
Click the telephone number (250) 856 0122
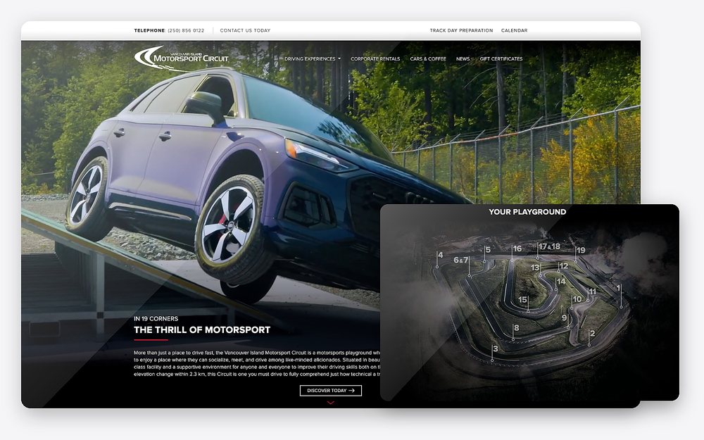[186, 30]
